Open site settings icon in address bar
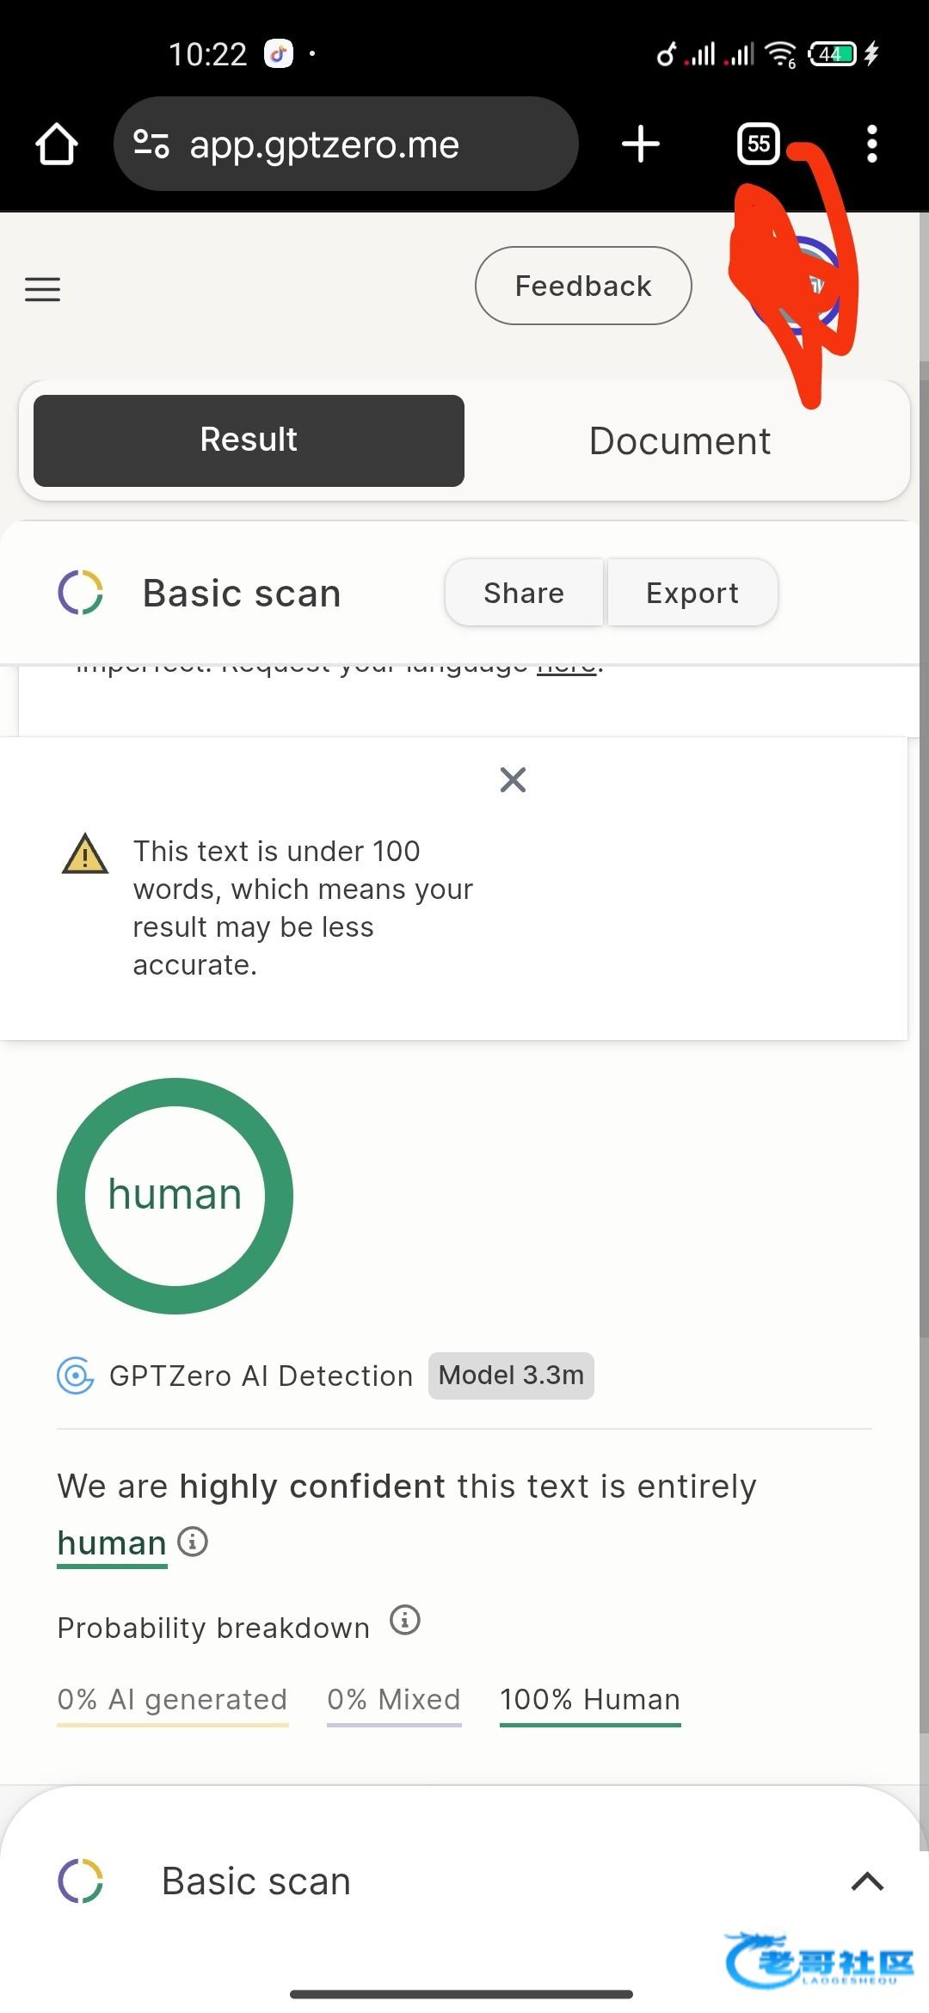The image size is (929, 2013). click(151, 144)
